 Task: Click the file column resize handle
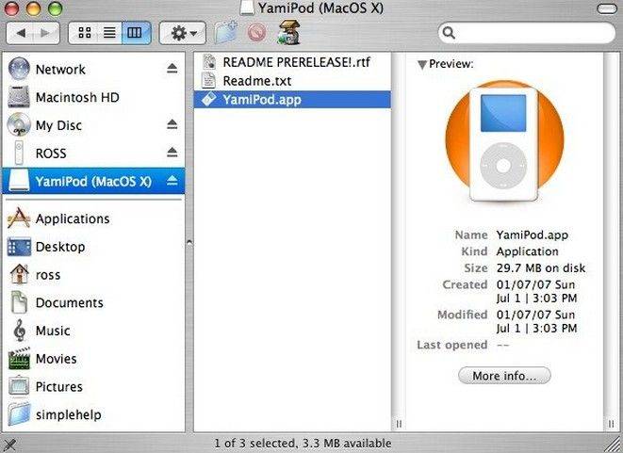coord(399,424)
